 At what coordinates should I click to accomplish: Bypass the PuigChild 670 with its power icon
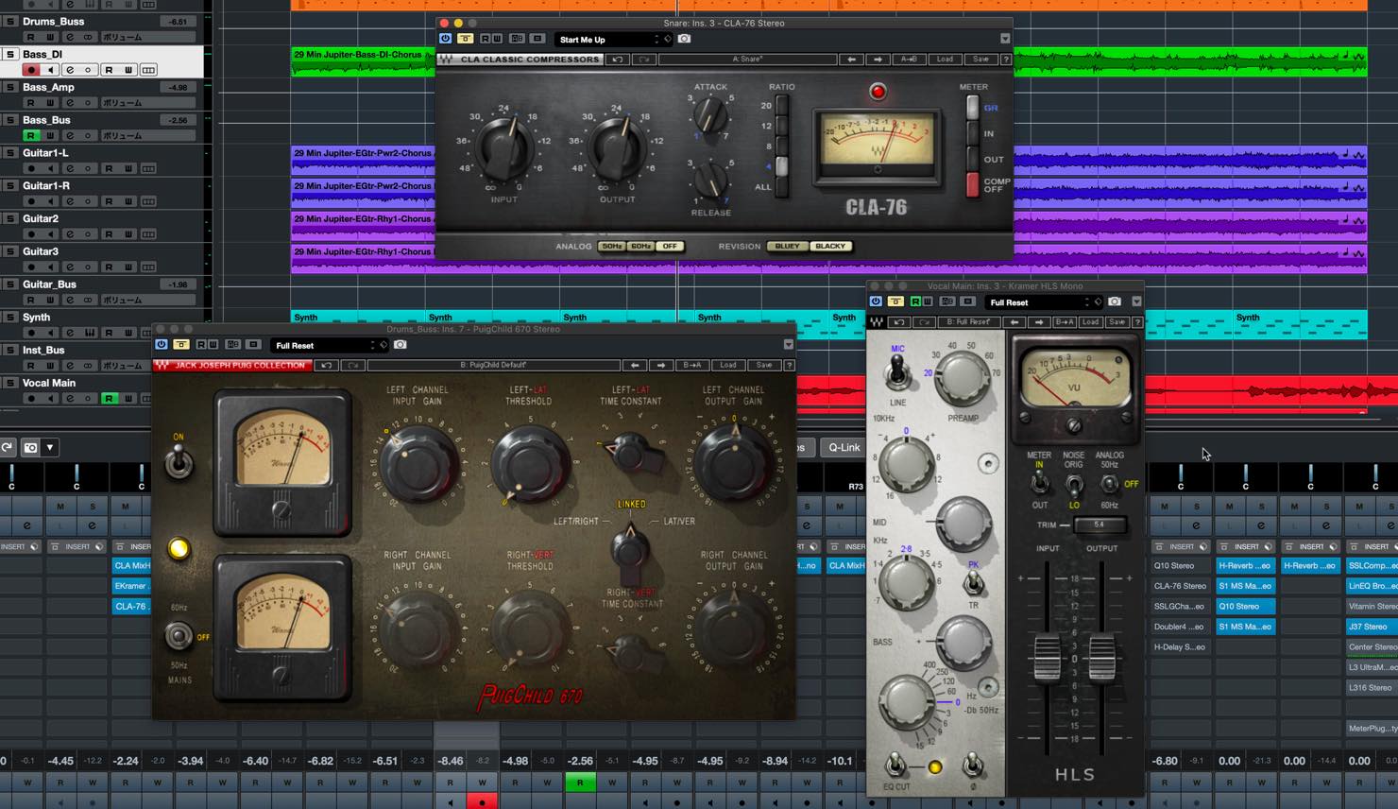click(x=162, y=345)
